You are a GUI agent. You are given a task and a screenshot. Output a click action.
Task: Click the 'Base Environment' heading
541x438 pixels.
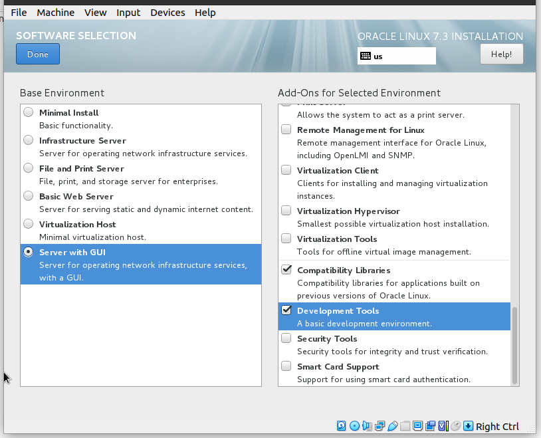click(x=62, y=93)
